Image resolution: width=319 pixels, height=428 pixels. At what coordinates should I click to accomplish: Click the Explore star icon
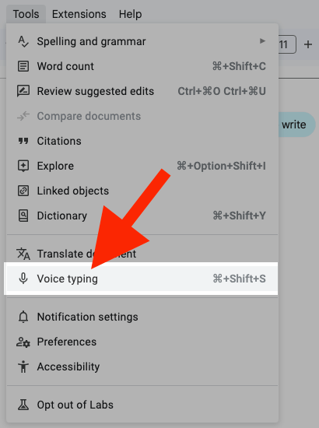[23, 166]
